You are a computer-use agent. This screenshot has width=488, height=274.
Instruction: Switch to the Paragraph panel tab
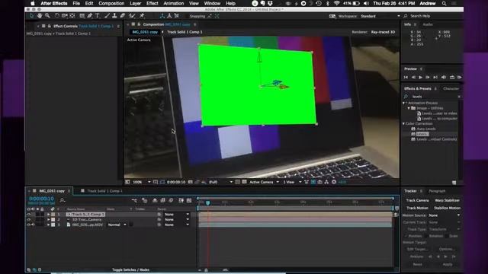(437, 191)
